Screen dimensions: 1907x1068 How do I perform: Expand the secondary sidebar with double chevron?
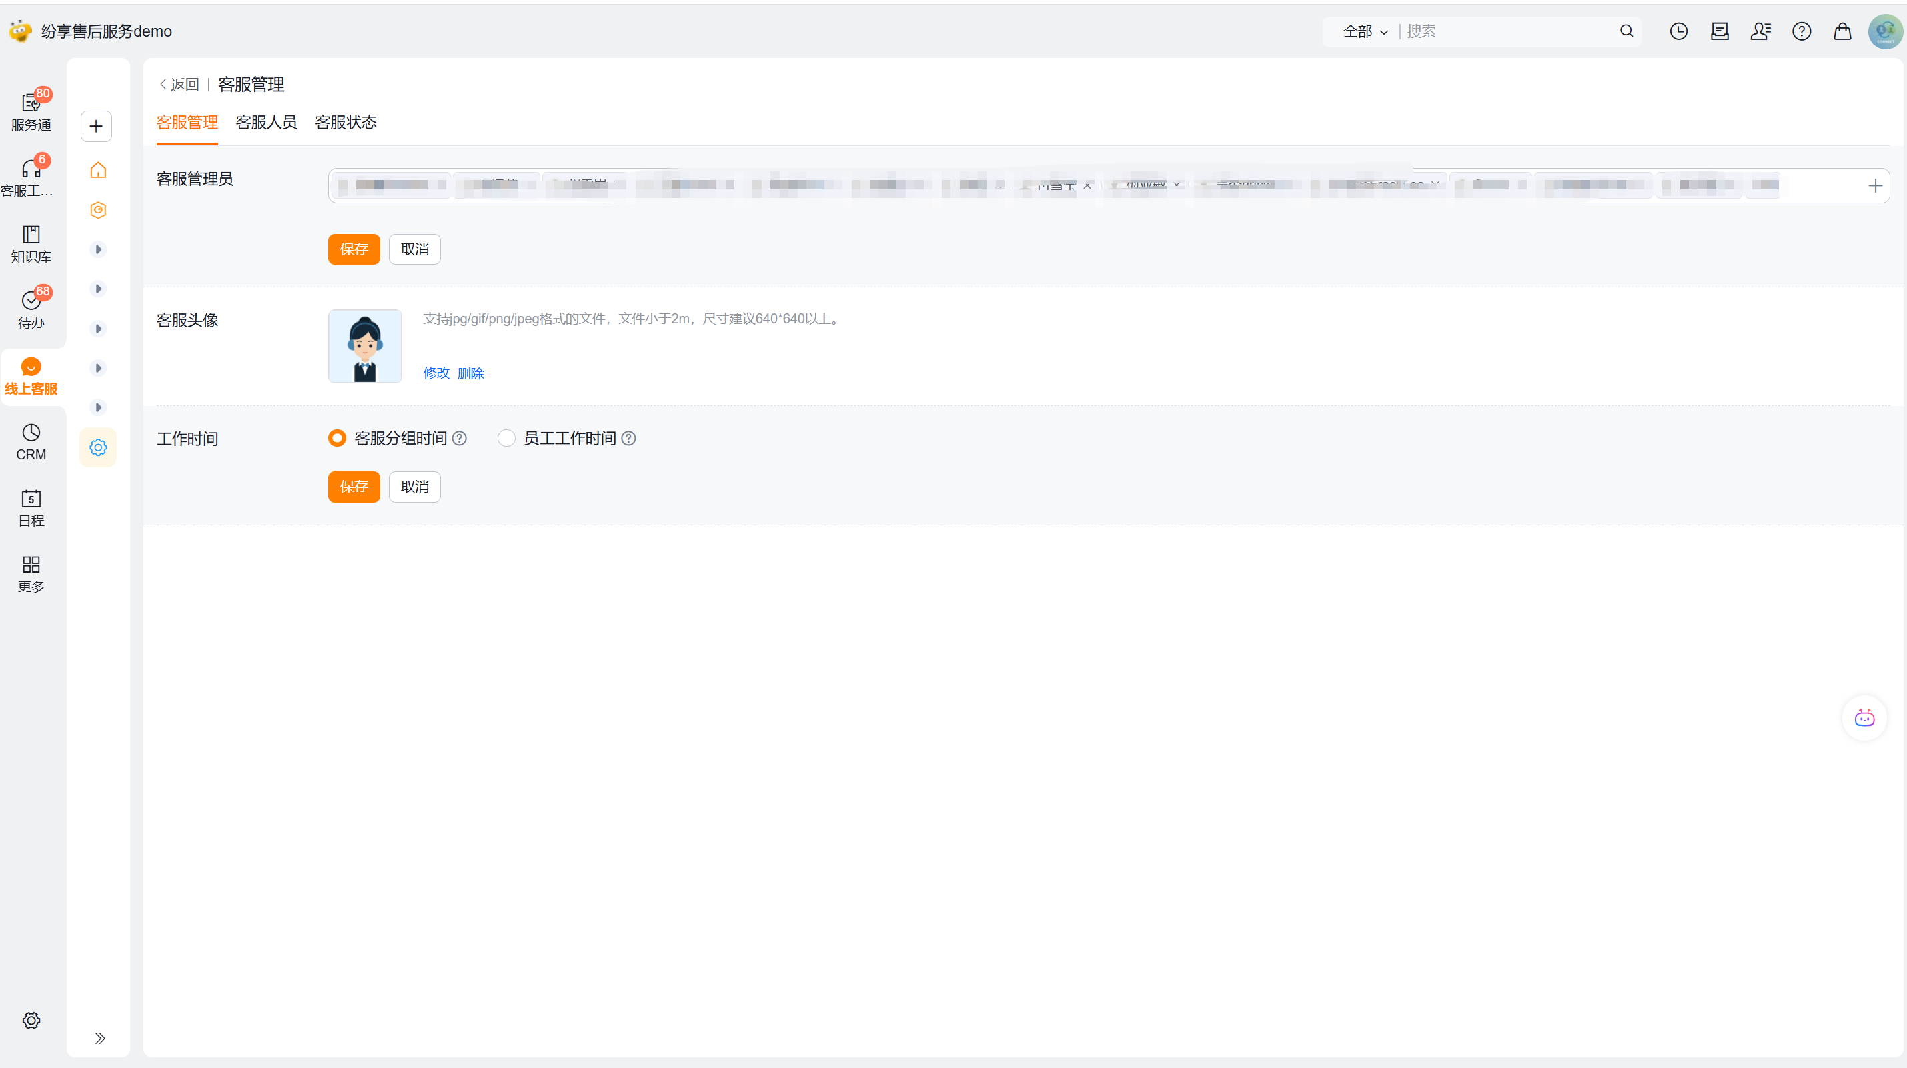coord(100,1037)
